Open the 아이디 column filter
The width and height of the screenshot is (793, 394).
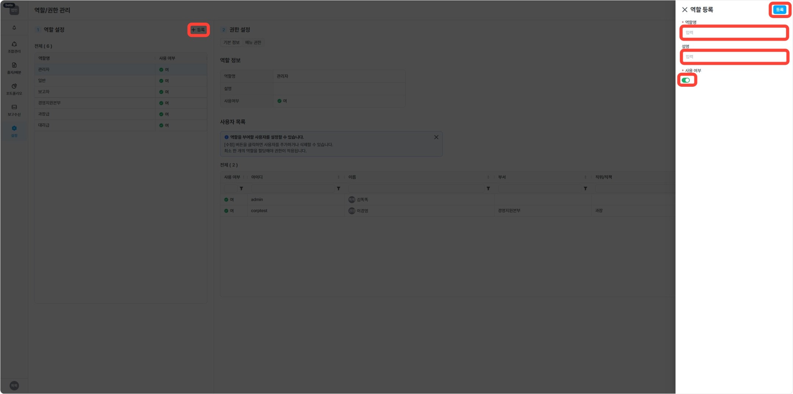338,189
